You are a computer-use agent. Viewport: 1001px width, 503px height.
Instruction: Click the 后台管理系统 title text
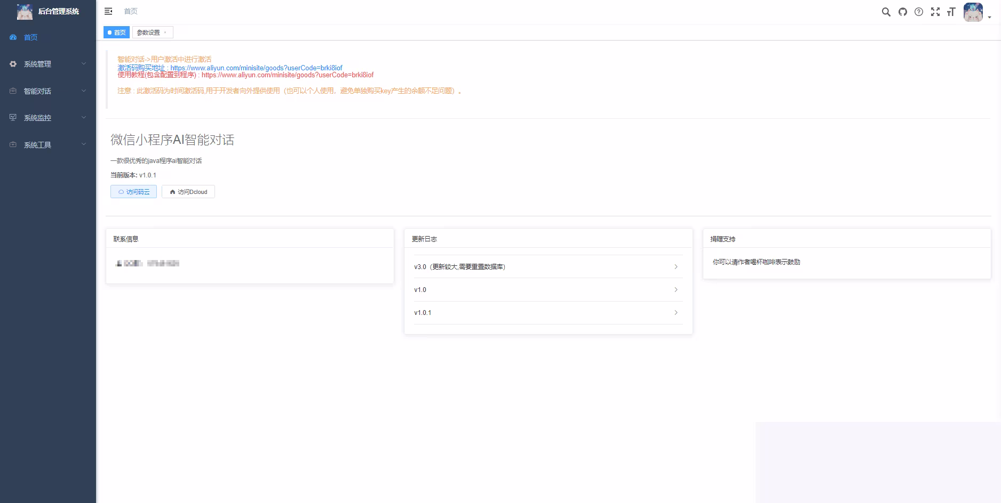click(59, 11)
